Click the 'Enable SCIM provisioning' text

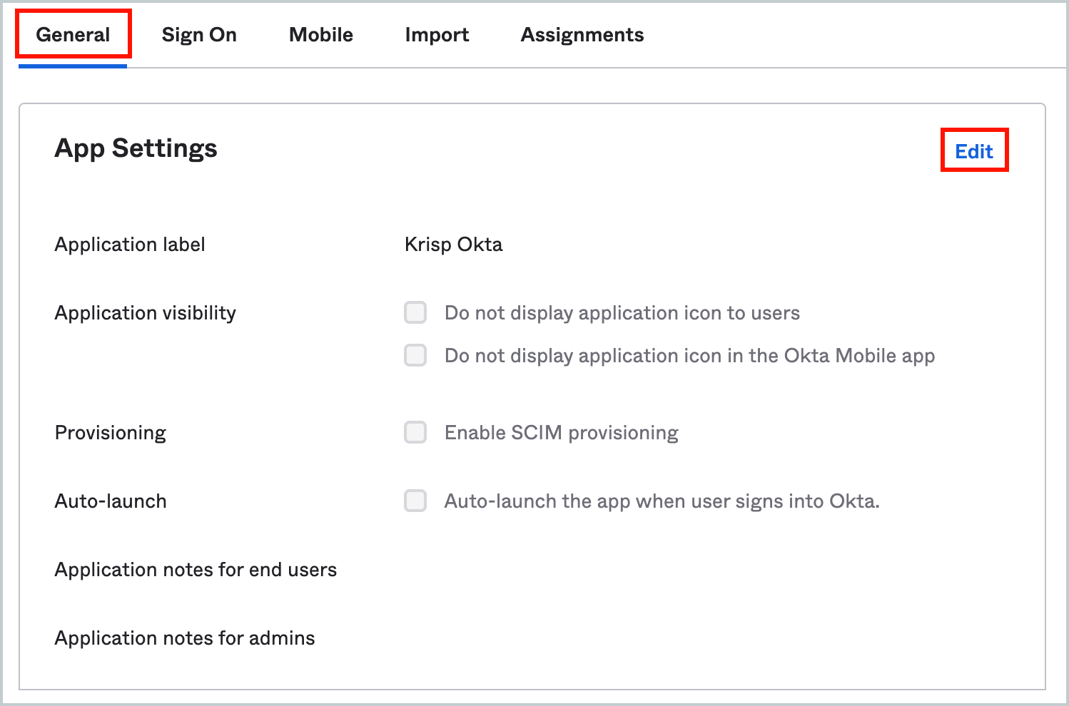click(561, 433)
